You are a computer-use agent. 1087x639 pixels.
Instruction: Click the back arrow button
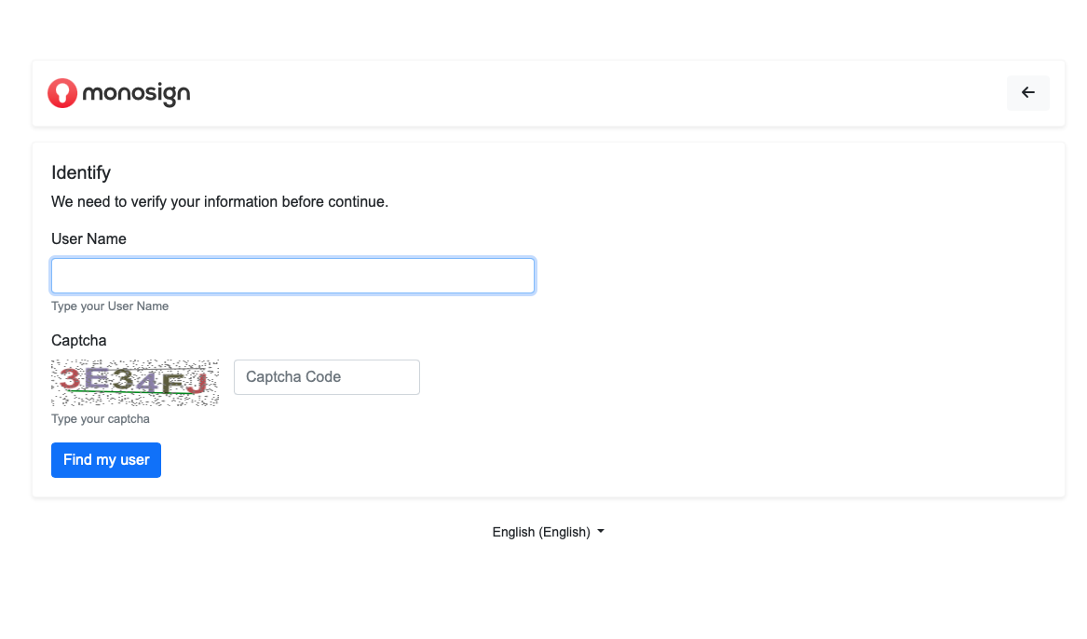[x=1027, y=93]
